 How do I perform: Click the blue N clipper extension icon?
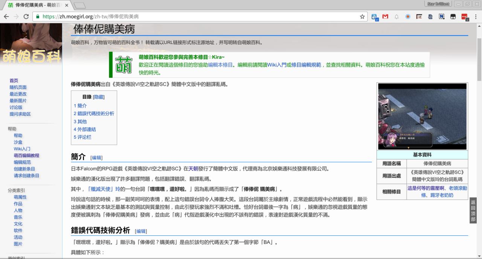point(442,17)
